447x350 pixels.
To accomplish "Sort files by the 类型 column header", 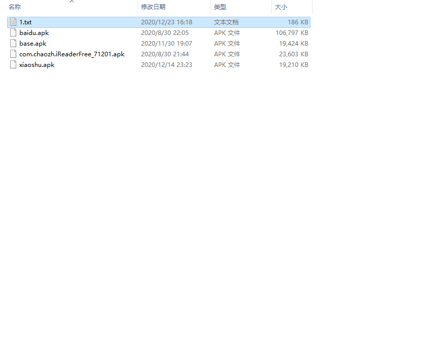I will point(220,7).
